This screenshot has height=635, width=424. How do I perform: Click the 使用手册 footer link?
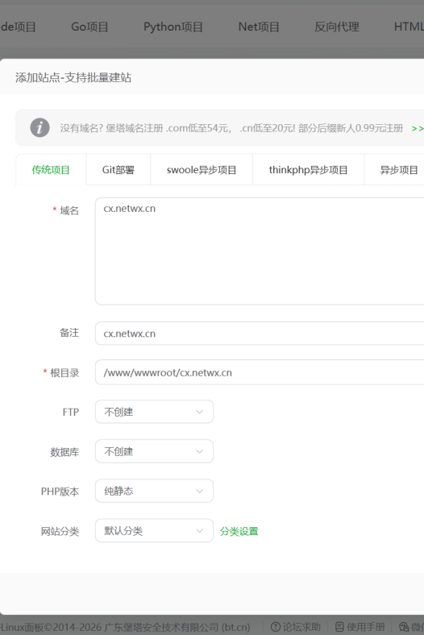pyautogui.click(x=366, y=627)
